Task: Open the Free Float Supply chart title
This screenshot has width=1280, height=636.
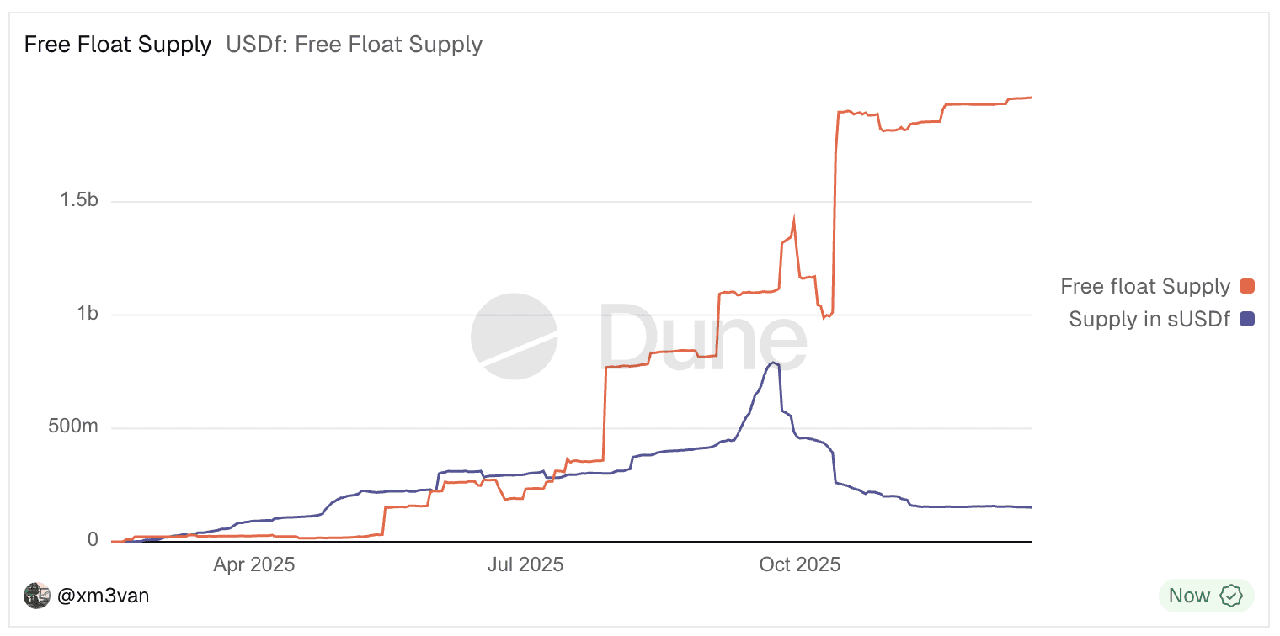Action: 118,45
